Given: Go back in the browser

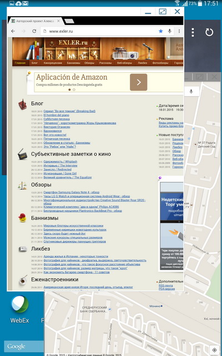Looking at the screenshot, I should [13, 31].
